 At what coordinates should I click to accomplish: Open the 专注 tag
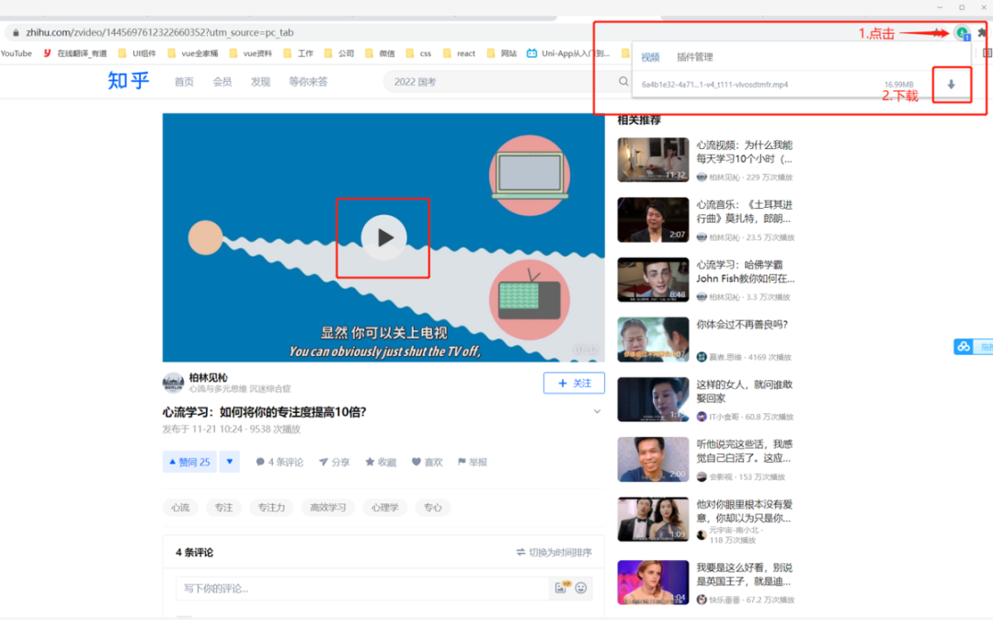[223, 507]
